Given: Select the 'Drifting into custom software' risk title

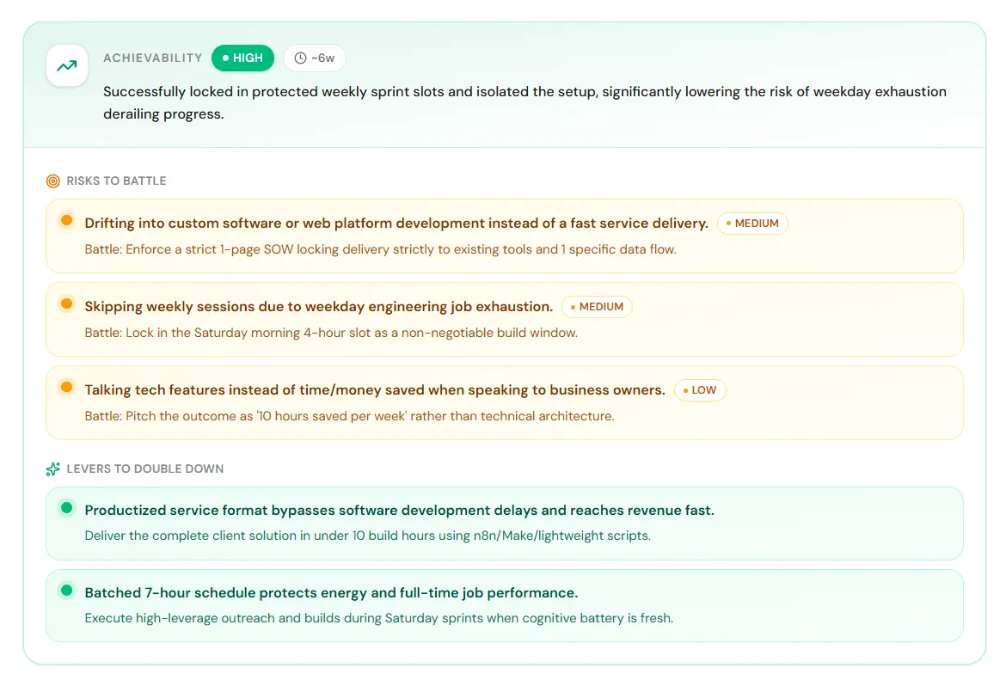Looking at the screenshot, I should (x=396, y=224).
